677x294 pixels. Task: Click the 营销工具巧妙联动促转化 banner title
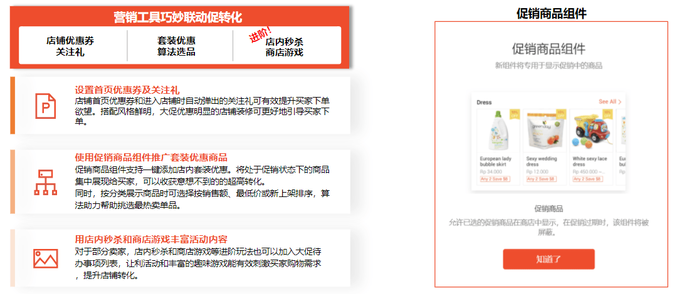(178, 17)
